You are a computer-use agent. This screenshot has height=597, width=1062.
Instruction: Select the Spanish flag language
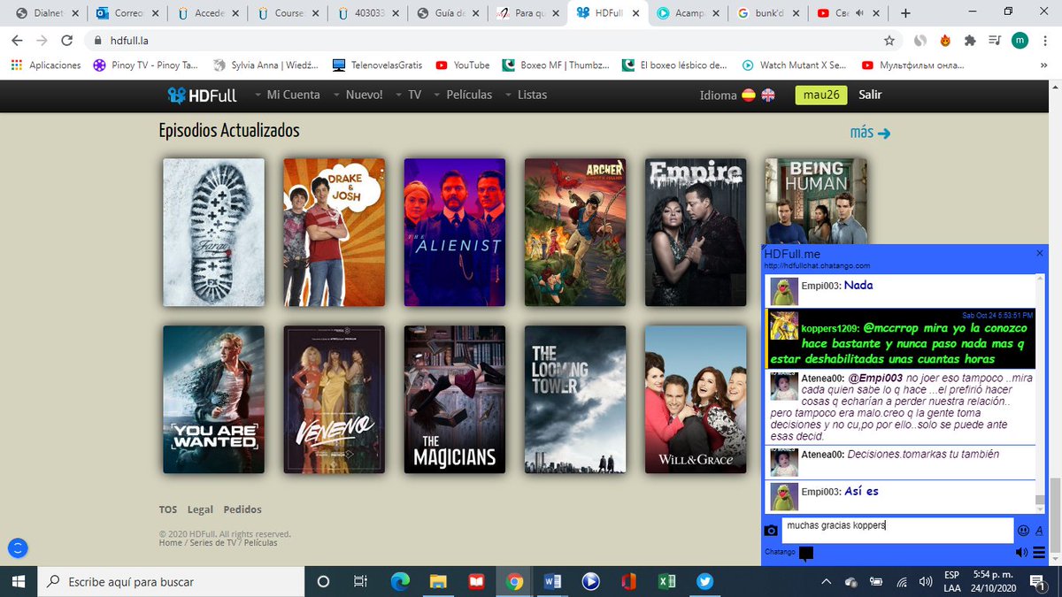pyautogui.click(x=749, y=96)
